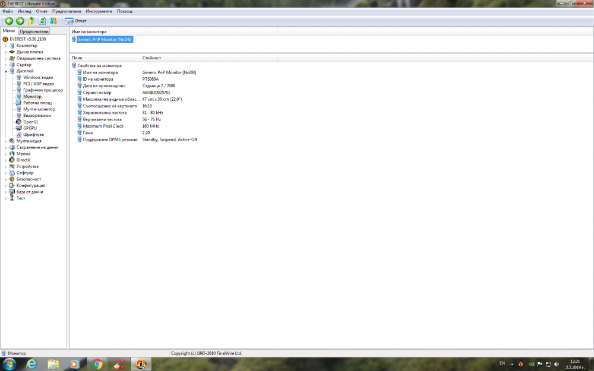The height and width of the screenshot is (371, 594).
Task: Select the Мулти-монитор icon
Action: pos(18,109)
